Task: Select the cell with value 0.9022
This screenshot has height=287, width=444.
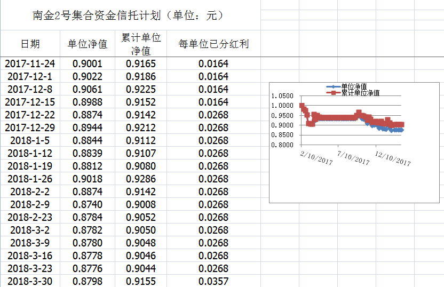Action: (88, 77)
